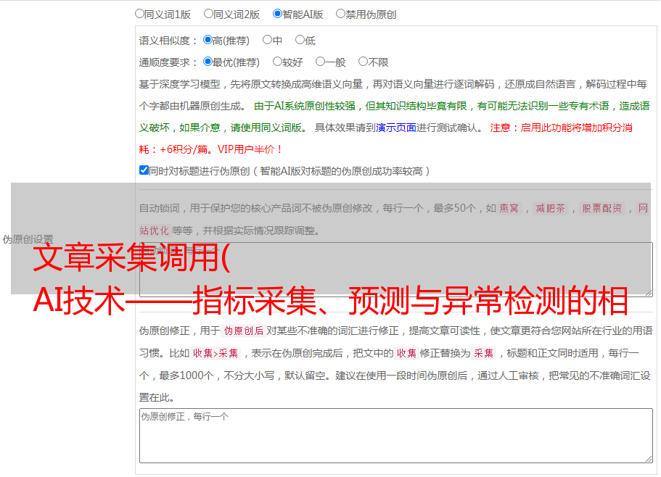Set 通顺度要求 to 最优(推荐)
661x477 pixels.
tap(208, 62)
